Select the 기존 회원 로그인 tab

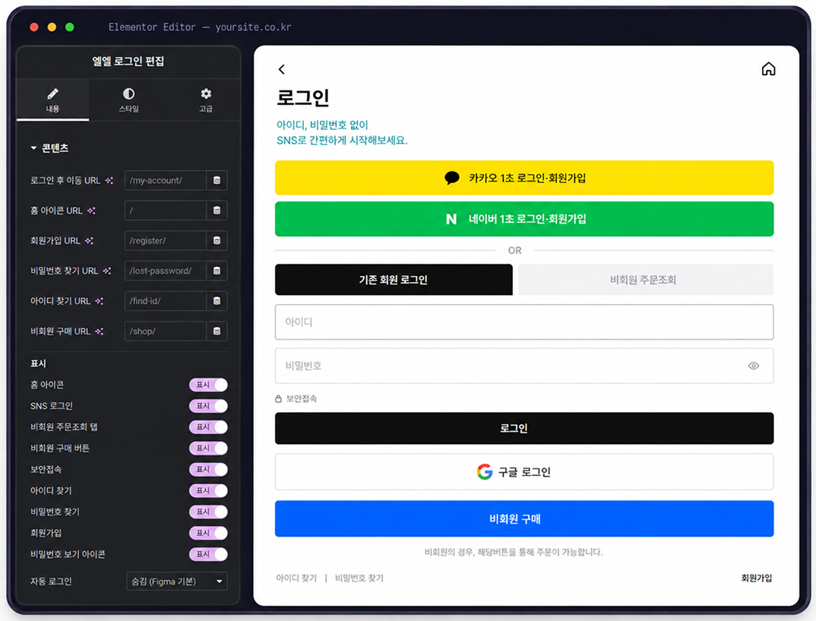pos(394,280)
